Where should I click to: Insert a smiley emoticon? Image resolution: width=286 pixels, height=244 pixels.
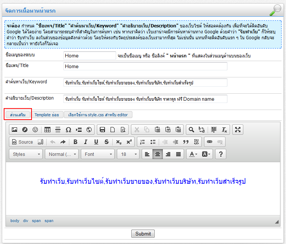(x=35, y=130)
